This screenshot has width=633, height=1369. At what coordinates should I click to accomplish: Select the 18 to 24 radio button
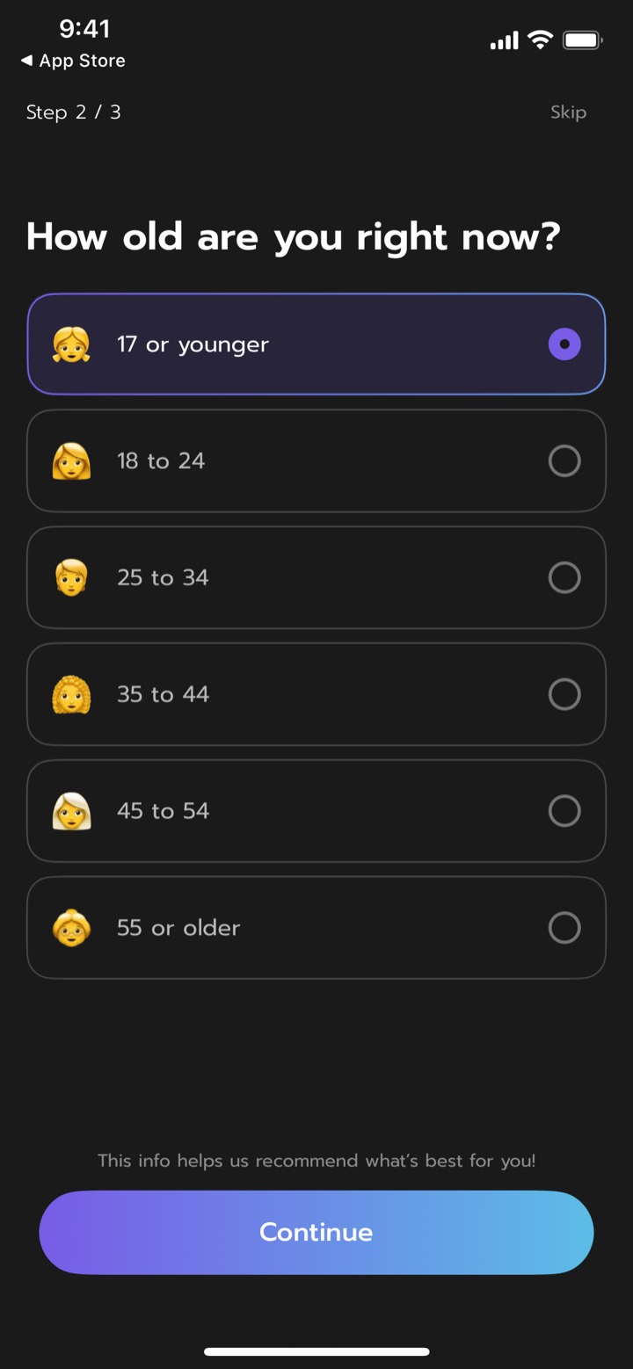pos(564,460)
